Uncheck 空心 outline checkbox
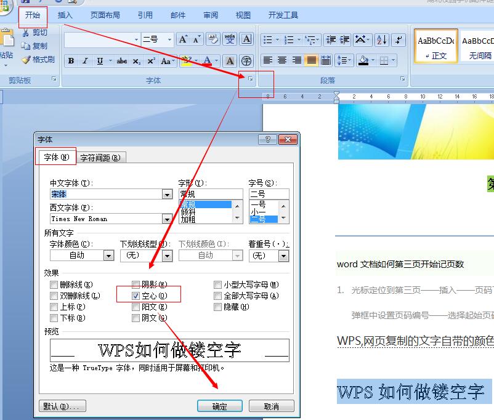This screenshot has width=494, height=420. coord(136,296)
